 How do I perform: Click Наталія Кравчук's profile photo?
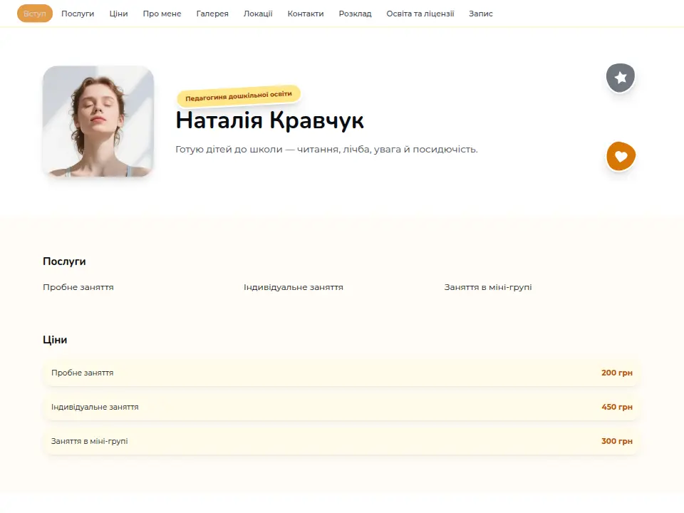click(x=98, y=121)
